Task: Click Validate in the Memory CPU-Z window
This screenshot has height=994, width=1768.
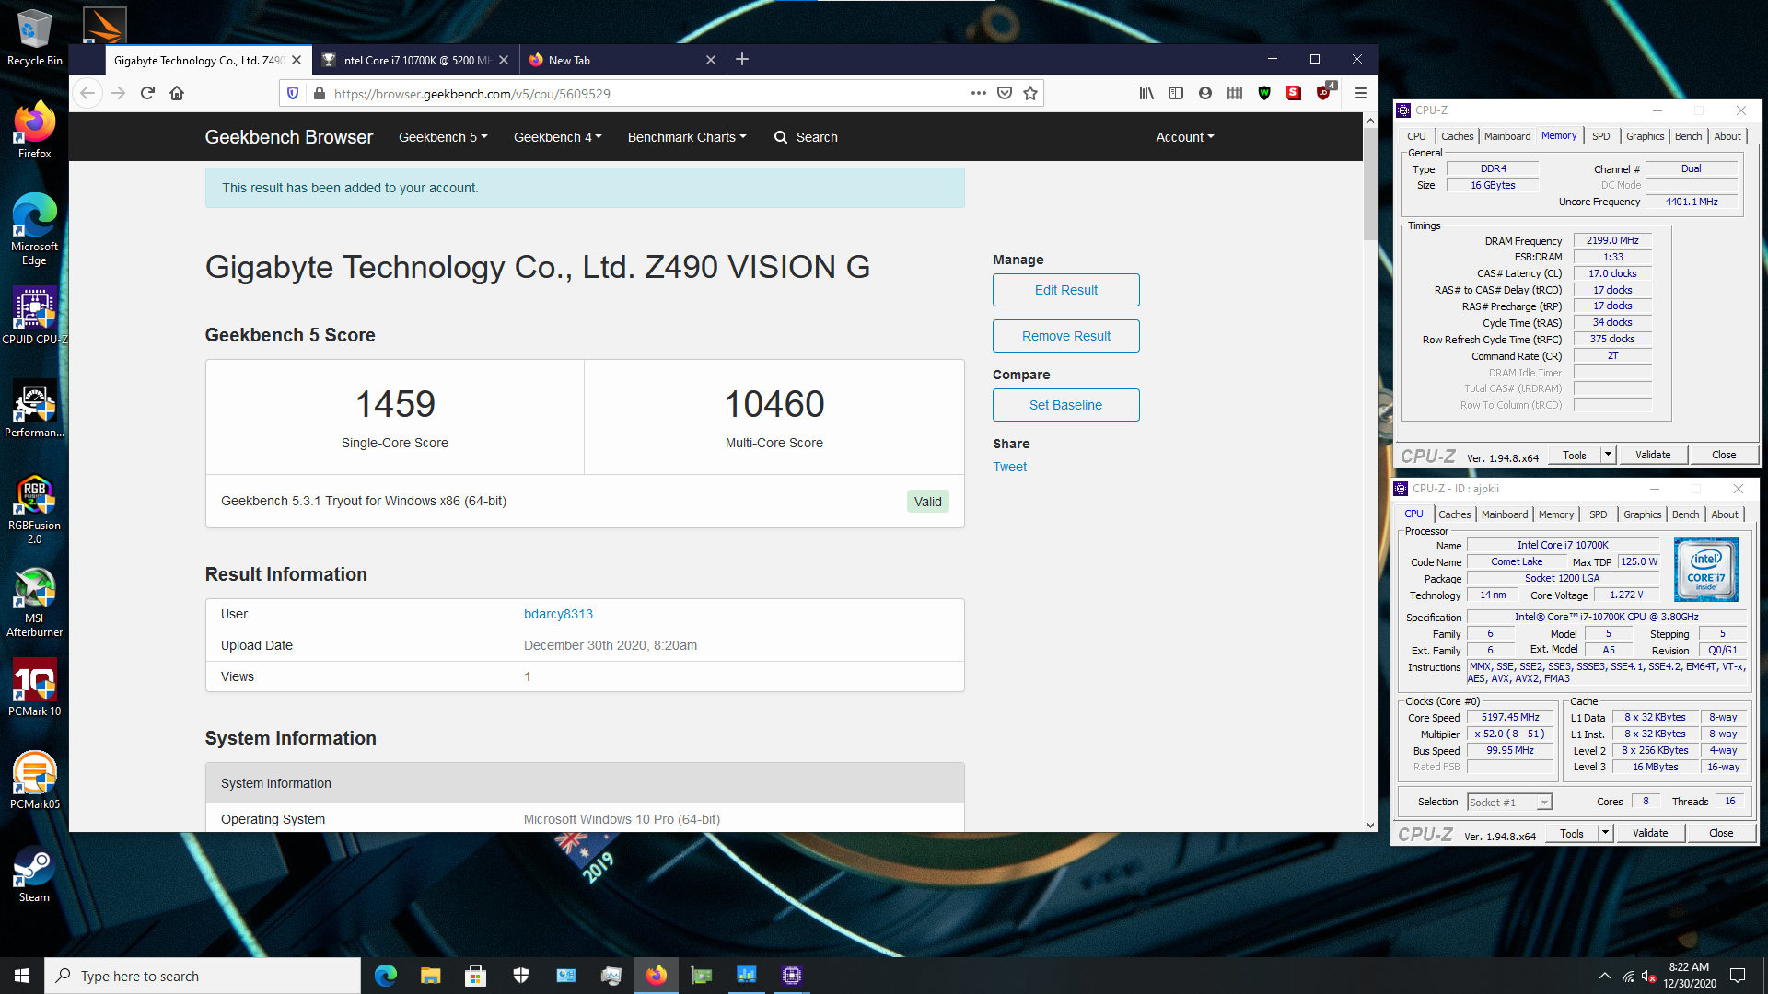Action: click(1653, 455)
